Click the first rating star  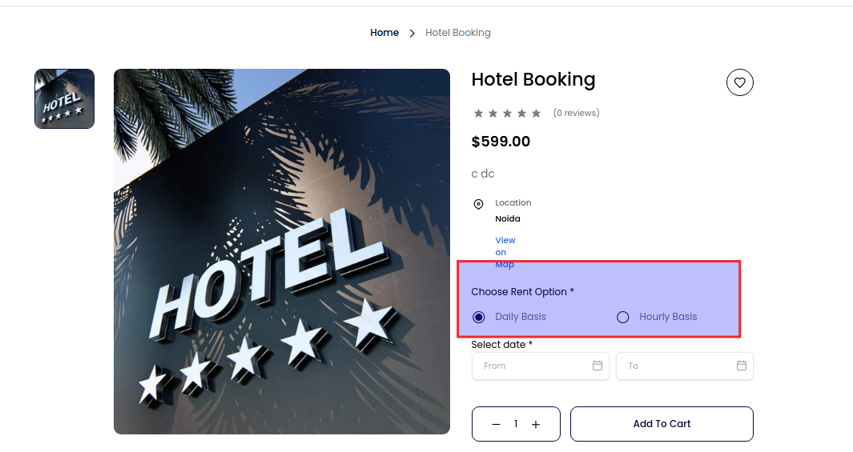coord(478,114)
